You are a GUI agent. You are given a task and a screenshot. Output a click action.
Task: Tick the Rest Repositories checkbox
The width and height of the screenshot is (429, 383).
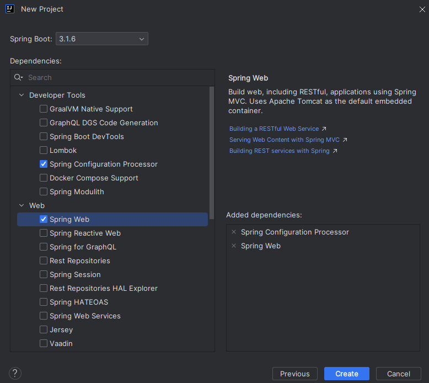tap(44, 260)
